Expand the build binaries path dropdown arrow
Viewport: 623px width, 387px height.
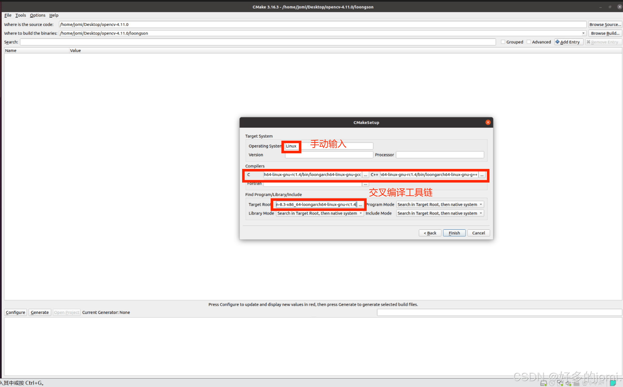[583, 33]
